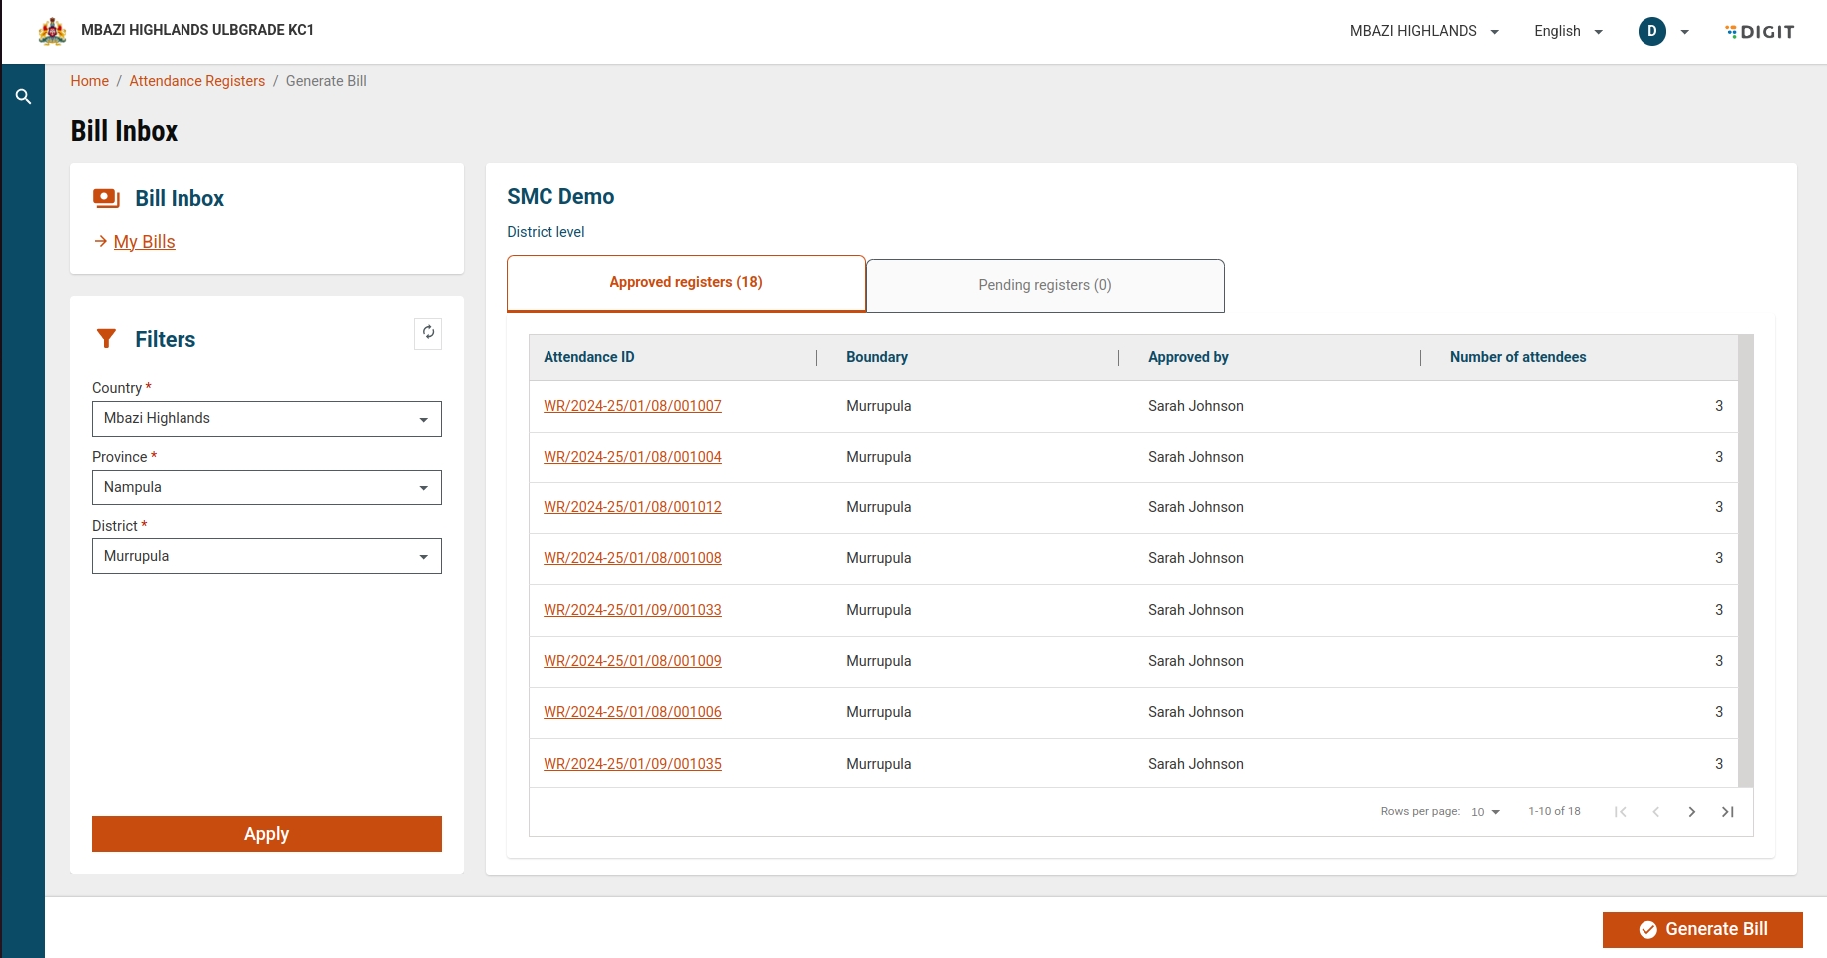Viewport: 1827px width, 958px height.
Task: Click the state emblem logo
Action: coord(52,31)
